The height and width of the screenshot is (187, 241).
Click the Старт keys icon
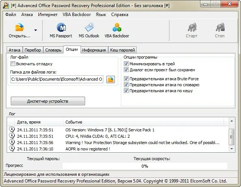coord(192,27)
